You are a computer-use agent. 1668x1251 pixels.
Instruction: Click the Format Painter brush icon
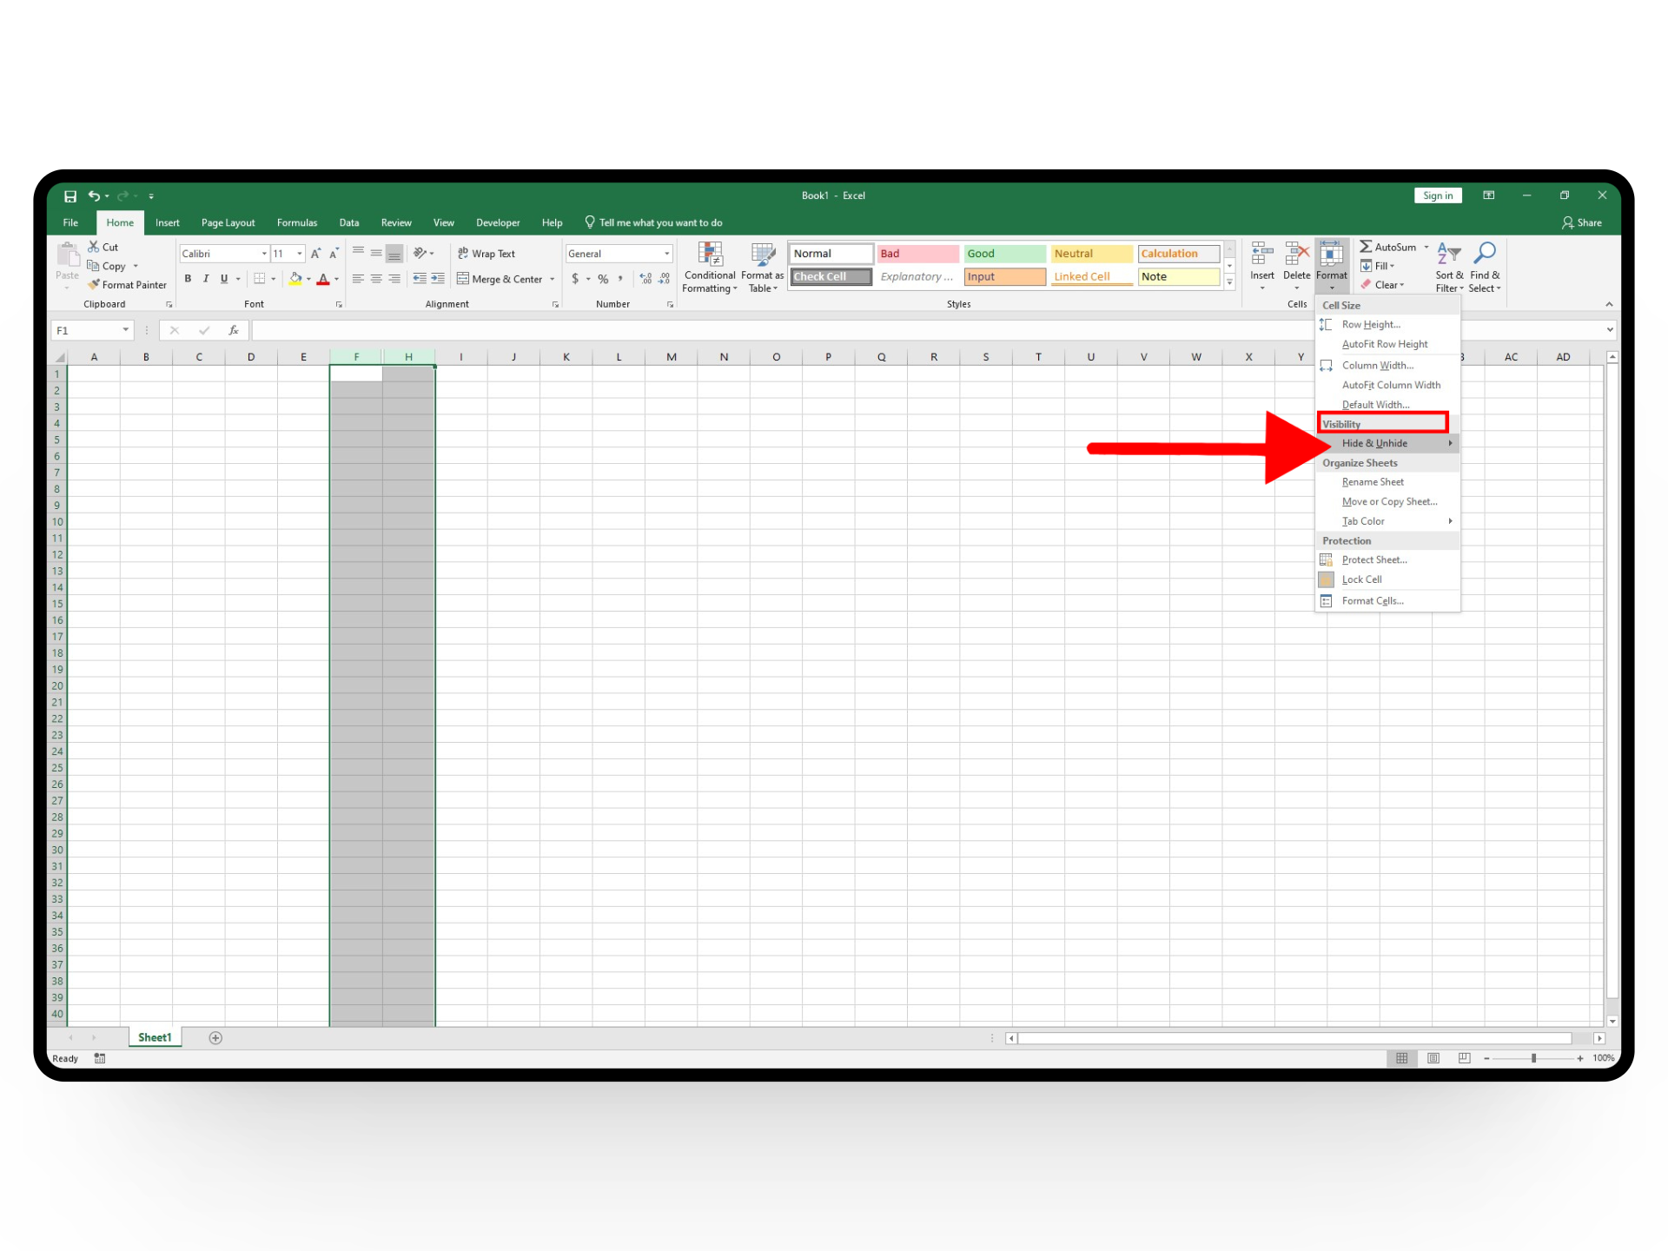[94, 285]
